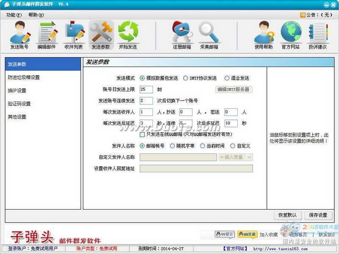The height and width of the screenshot is (254, 339).
Task: Enable 只发送在线QQ邮箱 checkbox
Action: tap(142, 135)
